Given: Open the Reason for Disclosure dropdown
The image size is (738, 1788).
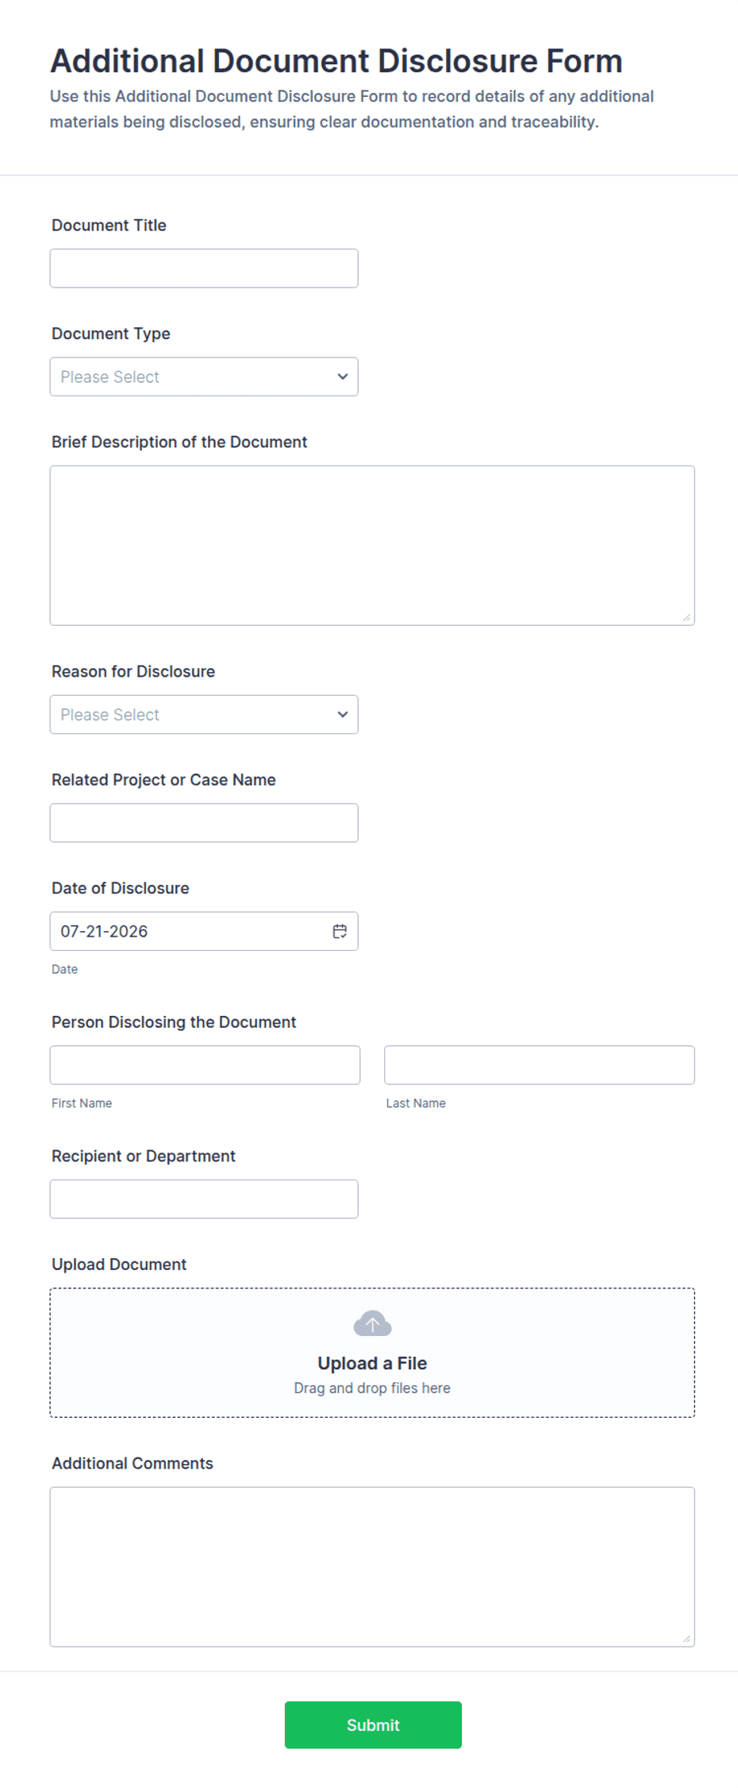Looking at the screenshot, I should tap(204, 714).
